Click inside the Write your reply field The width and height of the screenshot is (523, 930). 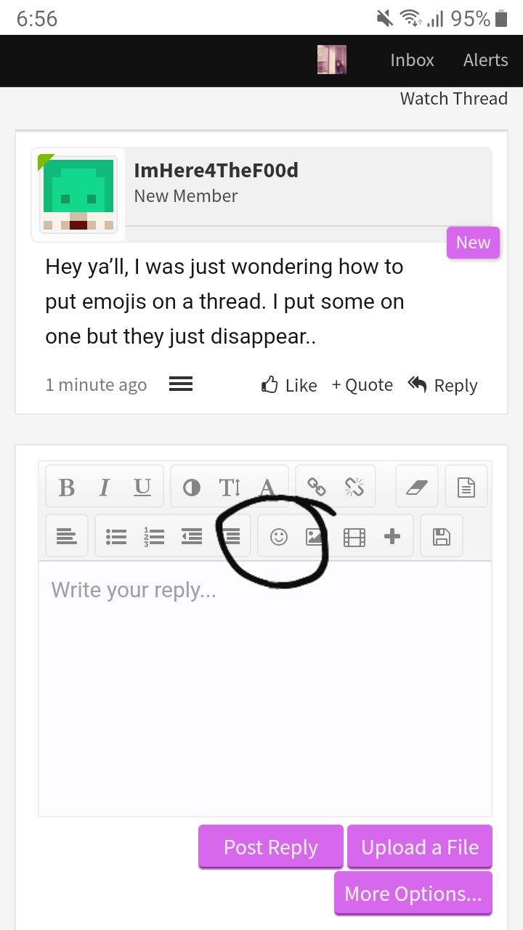coord(265,689)
